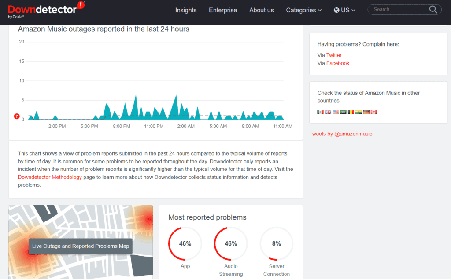451x279 pixels.
Task: Click Live Outage and Reported Problems Map button
Action: (x=81, y=246)
